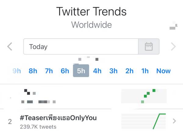
Task: Choose the 4h time tab
Action: (97, 71)
